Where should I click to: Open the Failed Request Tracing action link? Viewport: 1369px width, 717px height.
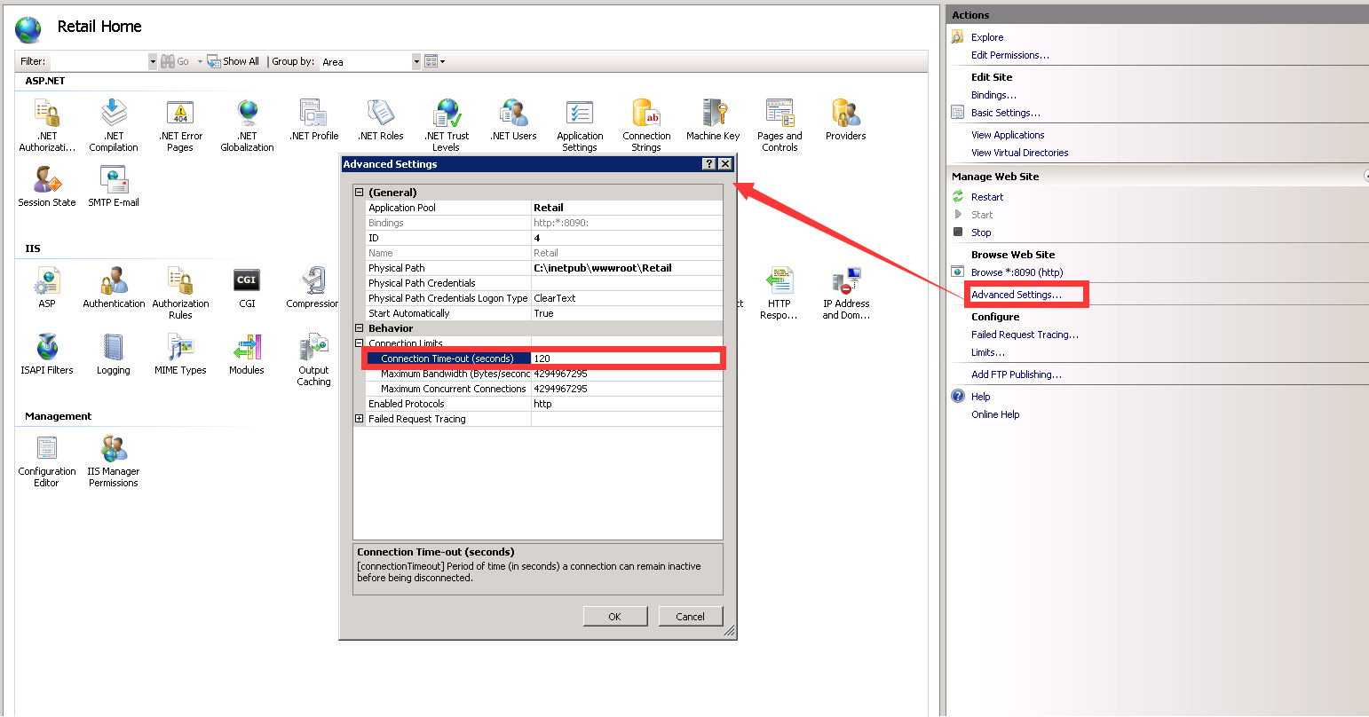(1025, 335)
